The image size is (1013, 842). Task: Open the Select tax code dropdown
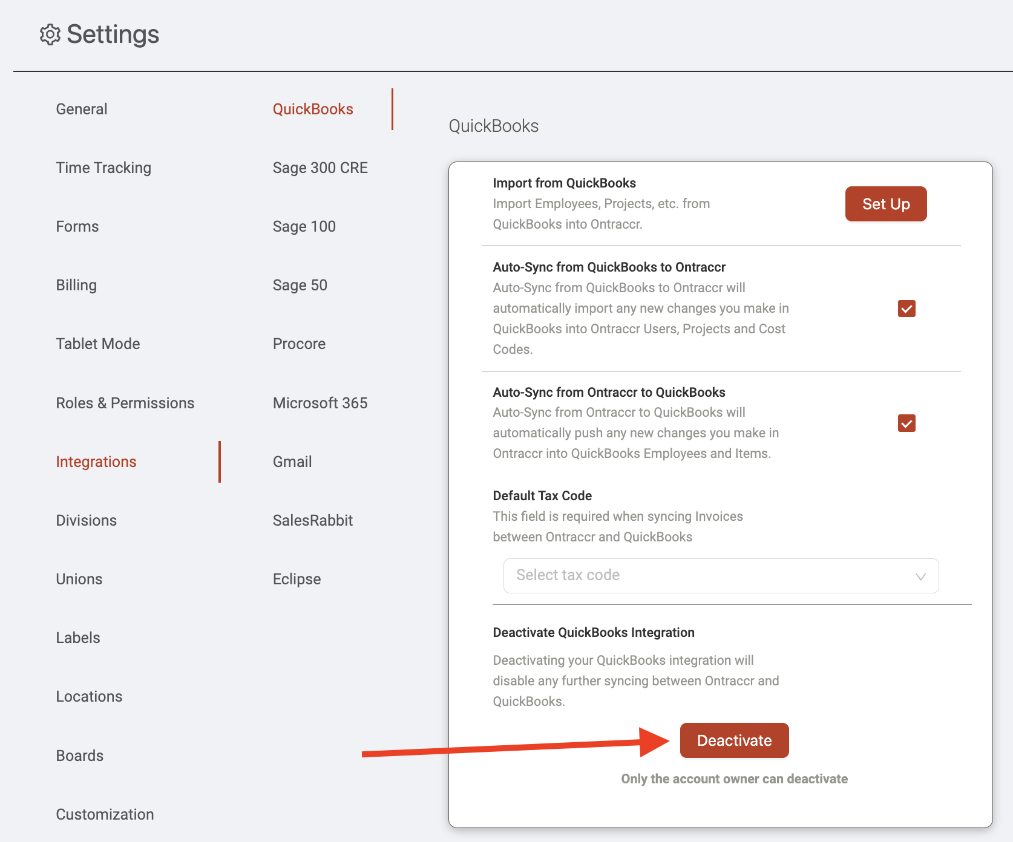click(x=721, y=576)
